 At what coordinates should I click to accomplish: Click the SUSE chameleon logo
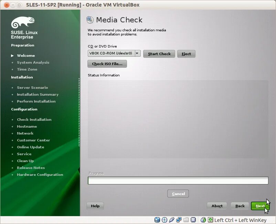coord(23,22)
